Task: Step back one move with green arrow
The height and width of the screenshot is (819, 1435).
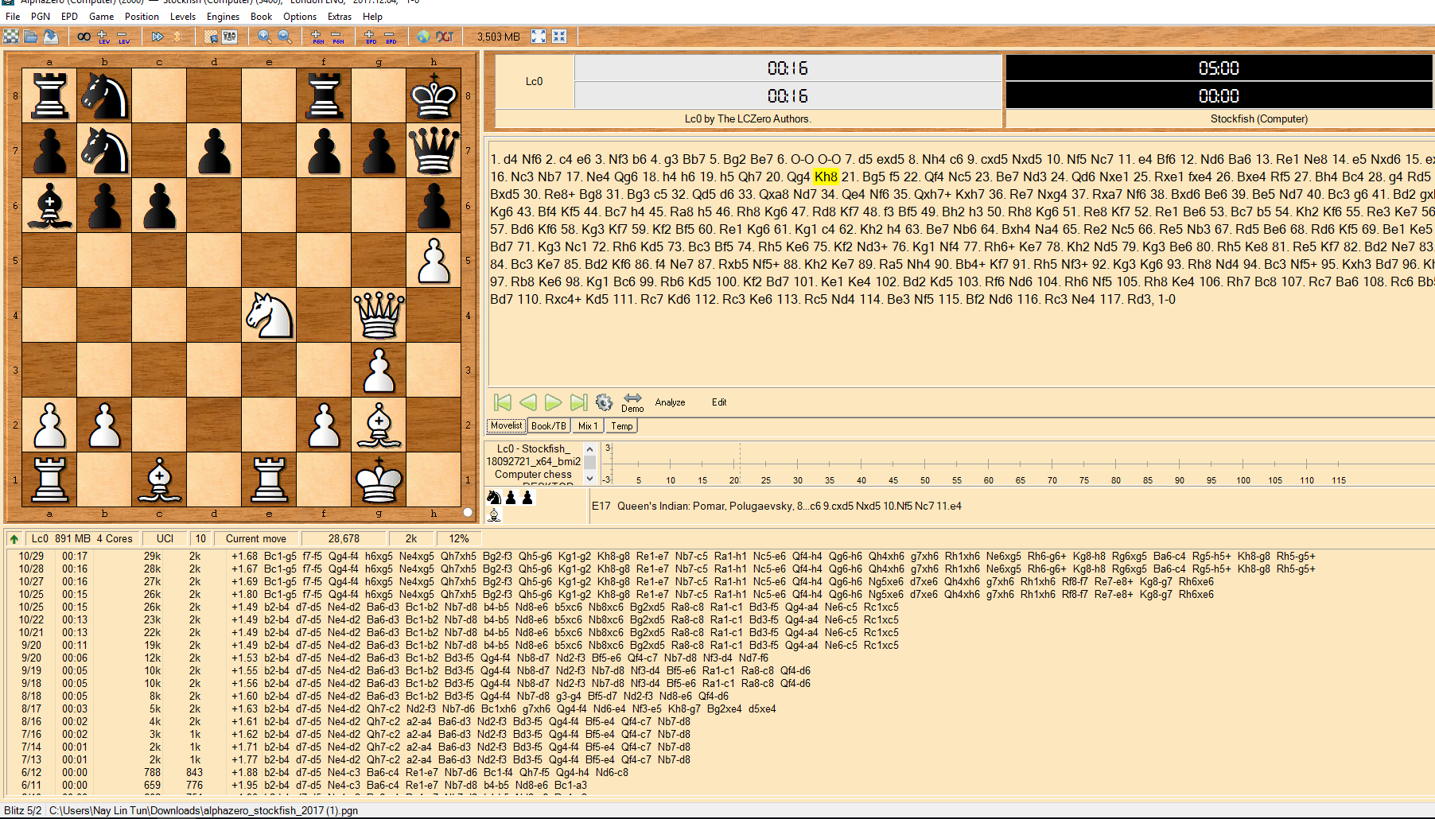Action: point(528,402)
